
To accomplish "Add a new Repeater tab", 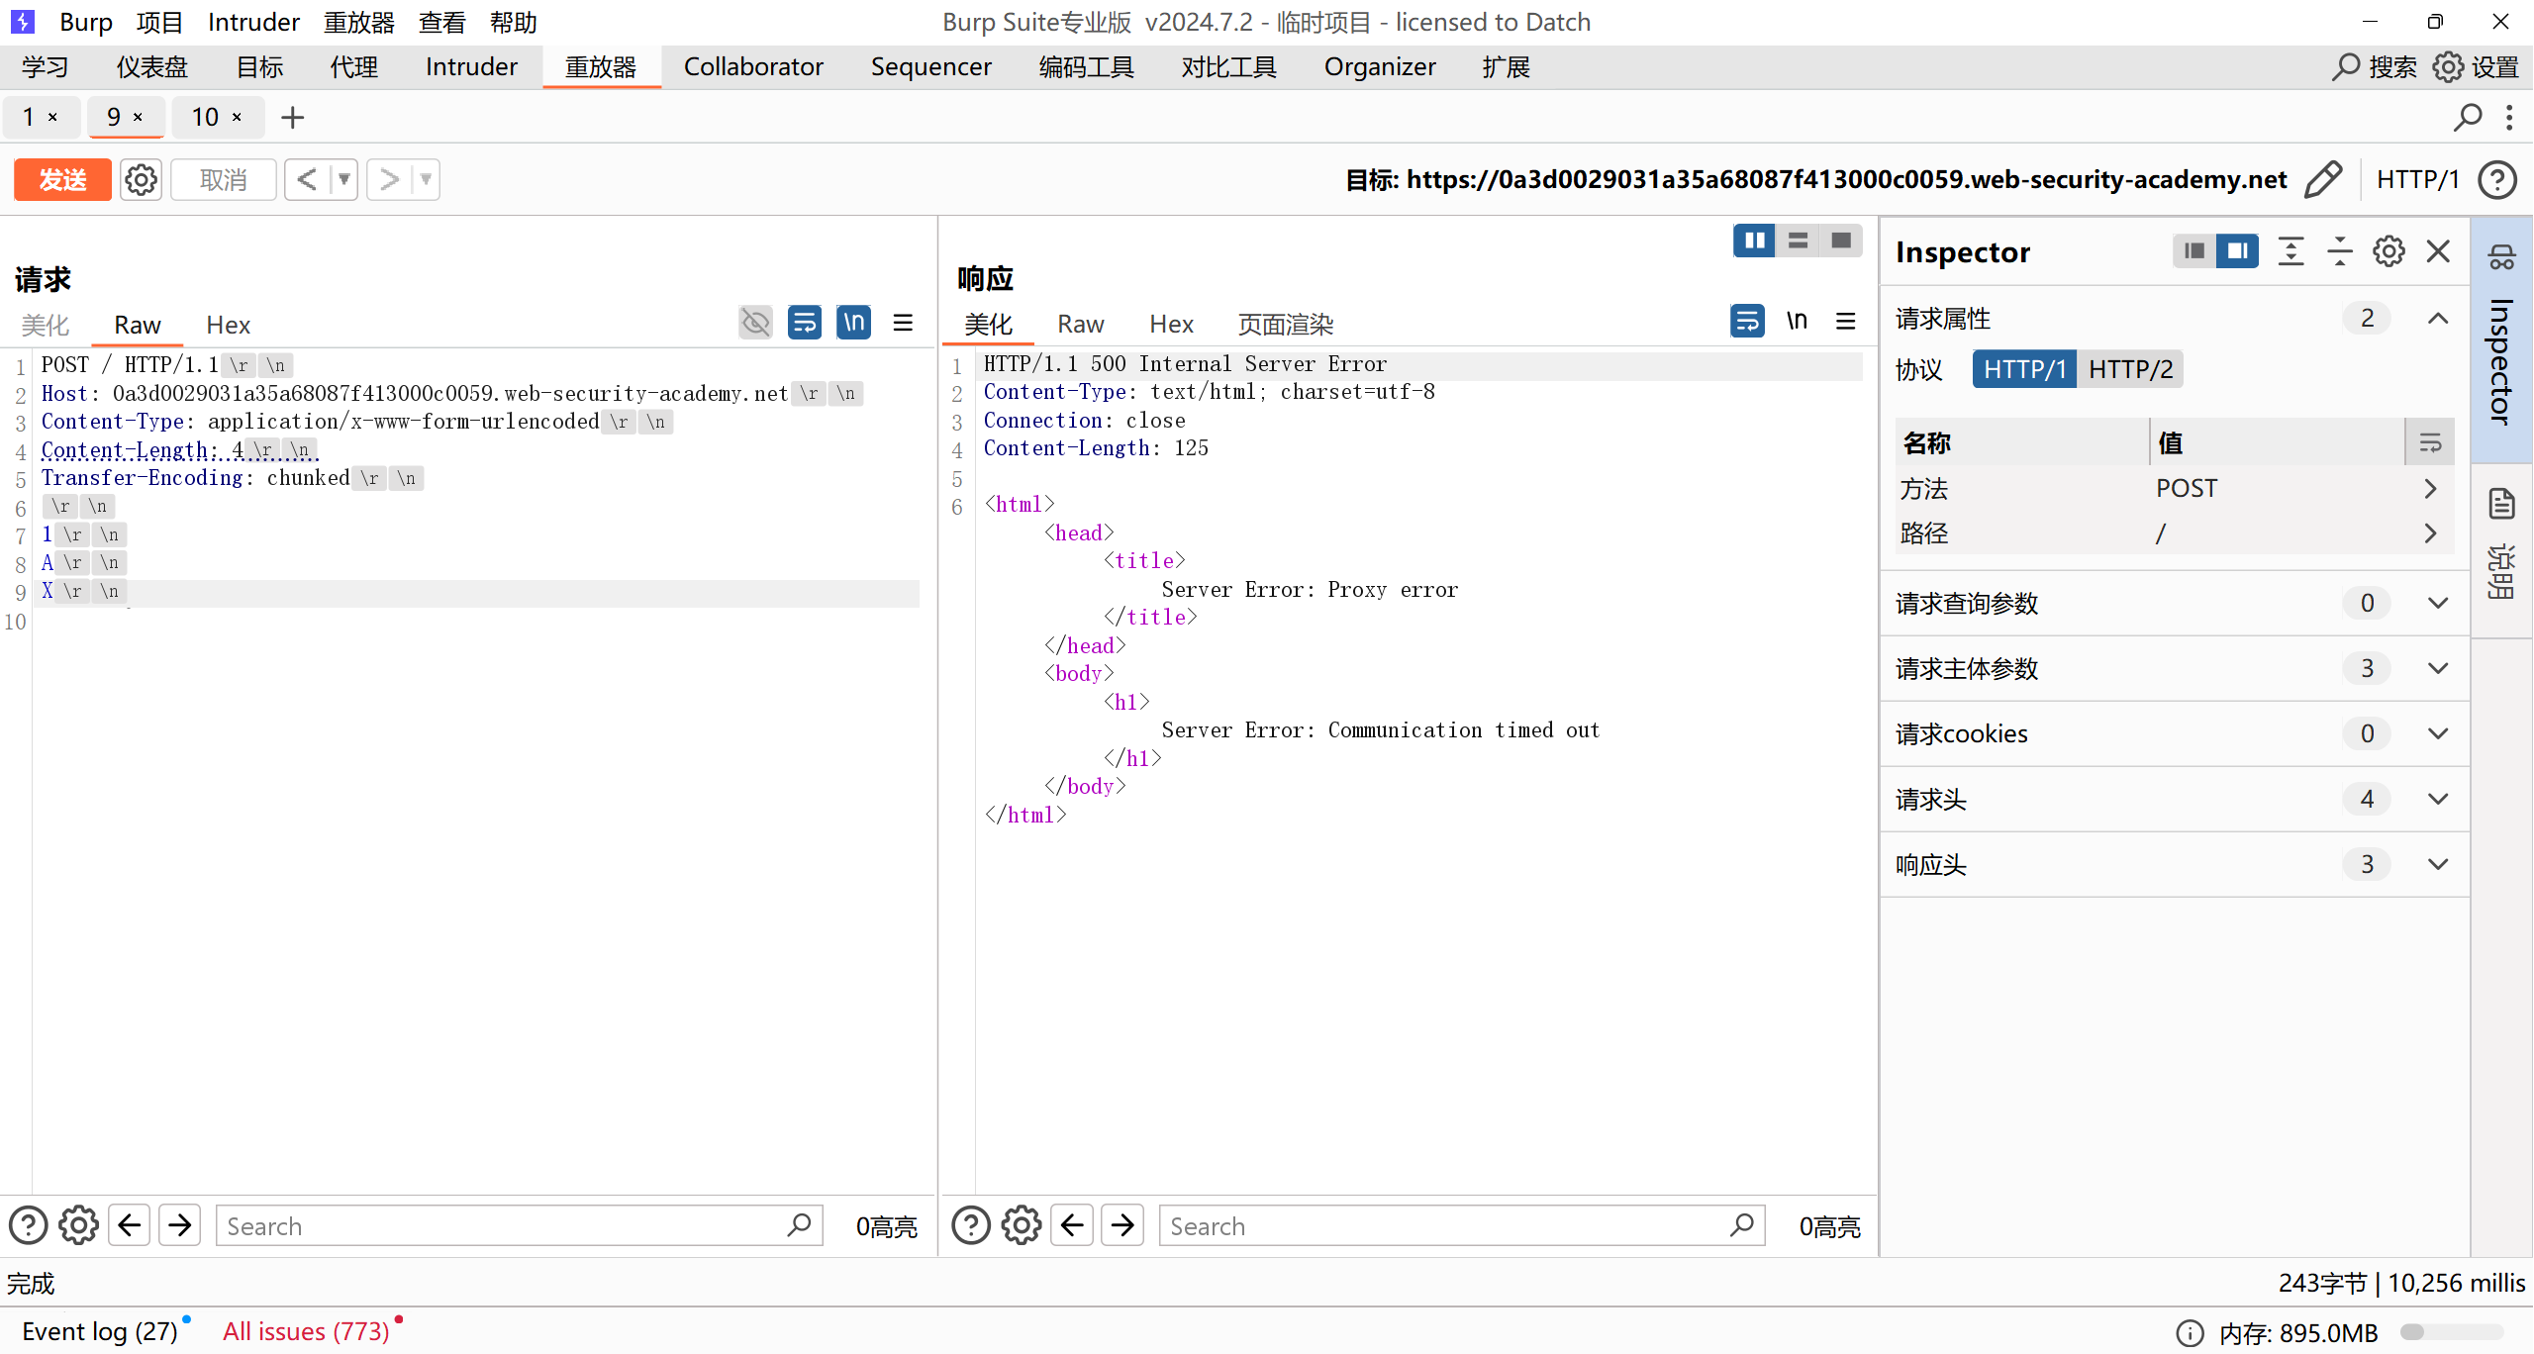I will tap(292, 118).
